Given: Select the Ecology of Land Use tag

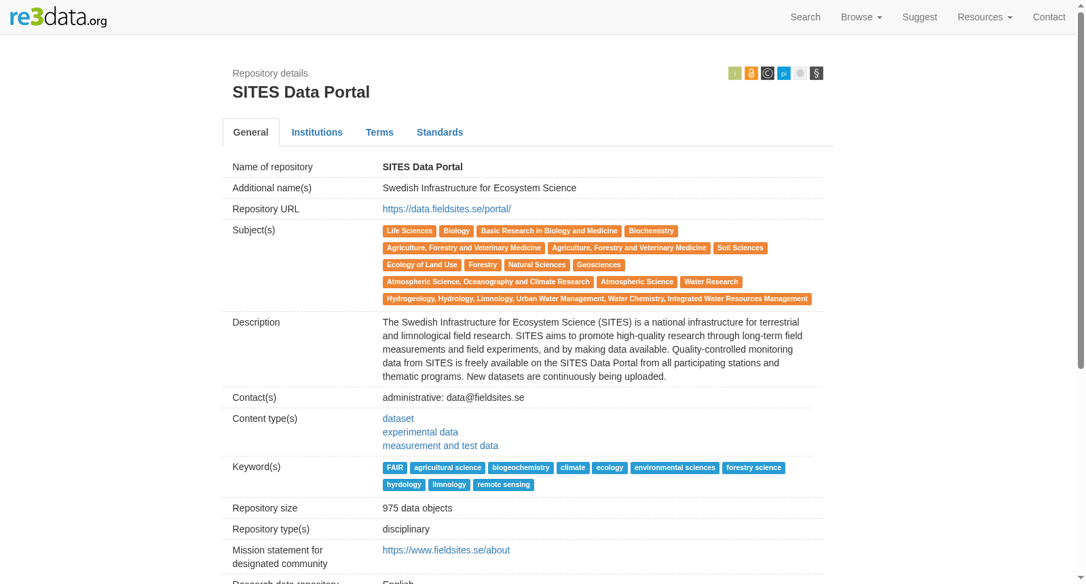Looking at the screenshot, I should pyautogui.click(x=422, y=265).
